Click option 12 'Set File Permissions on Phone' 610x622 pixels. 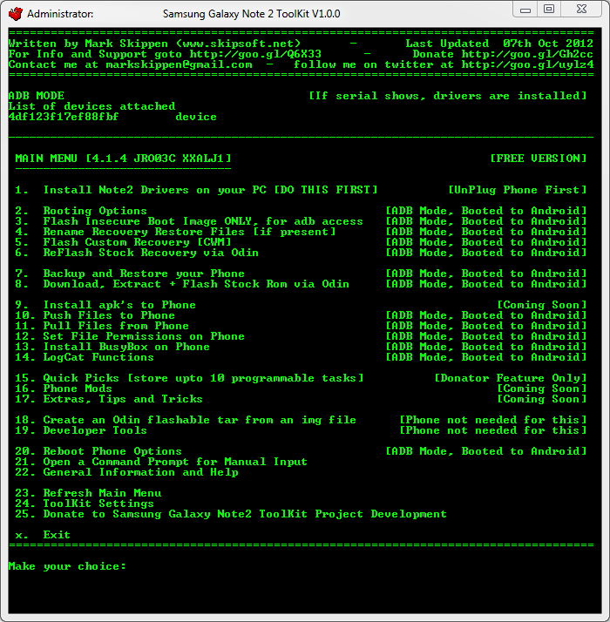point(130,336)
